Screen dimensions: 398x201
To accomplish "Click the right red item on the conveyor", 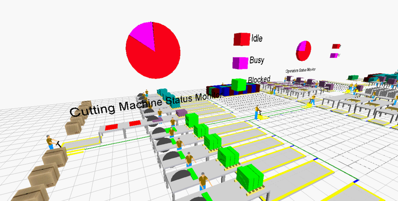I will [x=135, y=123].
